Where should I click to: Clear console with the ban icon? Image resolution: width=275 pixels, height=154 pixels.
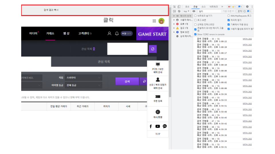coord(179,11)
